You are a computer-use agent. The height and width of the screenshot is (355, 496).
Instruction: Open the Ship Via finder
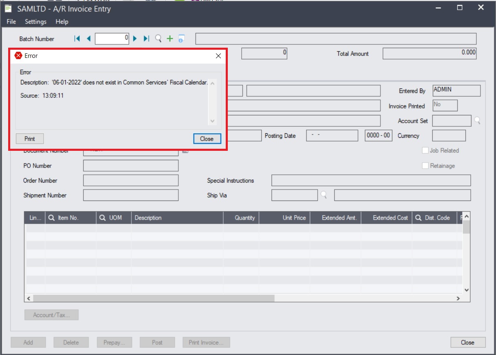click(x=323, y=195)
